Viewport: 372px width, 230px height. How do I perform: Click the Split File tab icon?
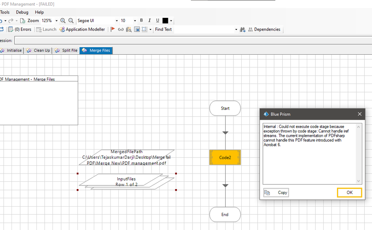57,51
